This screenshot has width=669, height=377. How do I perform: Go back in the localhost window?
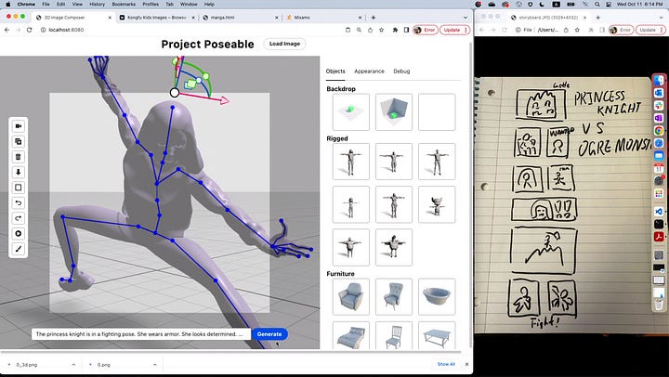point(7,30)
